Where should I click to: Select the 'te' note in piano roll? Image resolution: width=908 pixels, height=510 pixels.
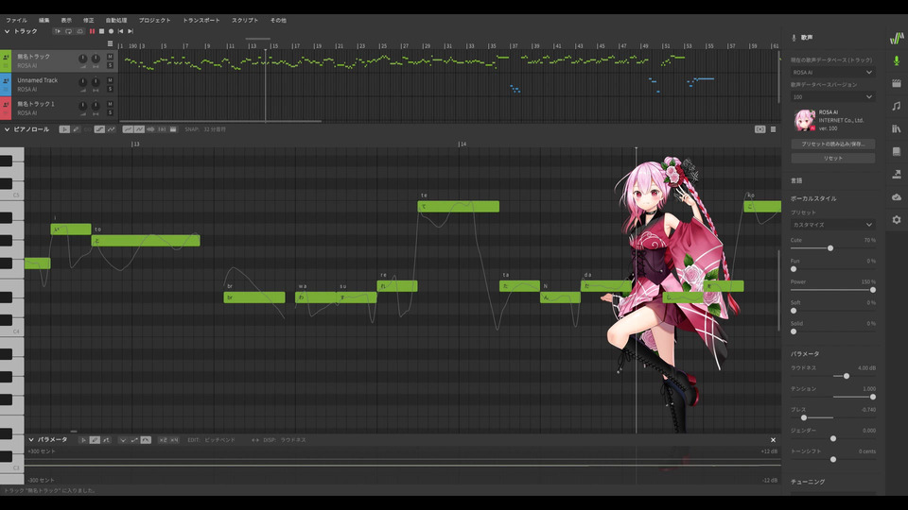pos(458,207)
